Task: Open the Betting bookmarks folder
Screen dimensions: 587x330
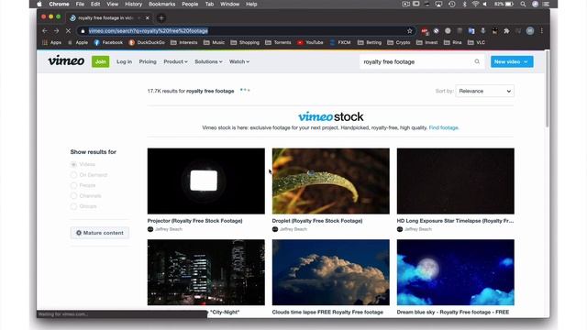Action: pyautogui.click(x=370, y=43)
